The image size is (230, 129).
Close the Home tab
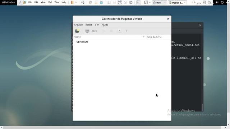coord(165,3)
